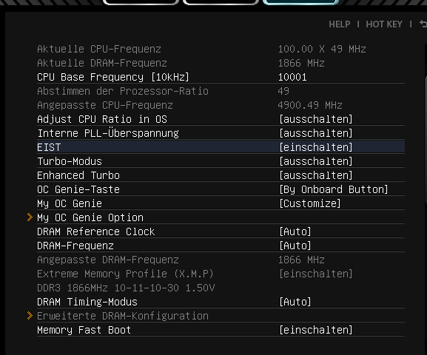Screen dimensions: 427x355
Task: Open the My OC Genie Option entry
Action: pos(90,217)
